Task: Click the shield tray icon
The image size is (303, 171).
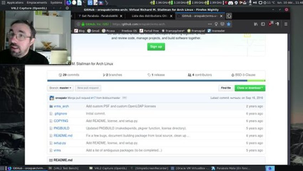Action: click(x=236, y=3)
